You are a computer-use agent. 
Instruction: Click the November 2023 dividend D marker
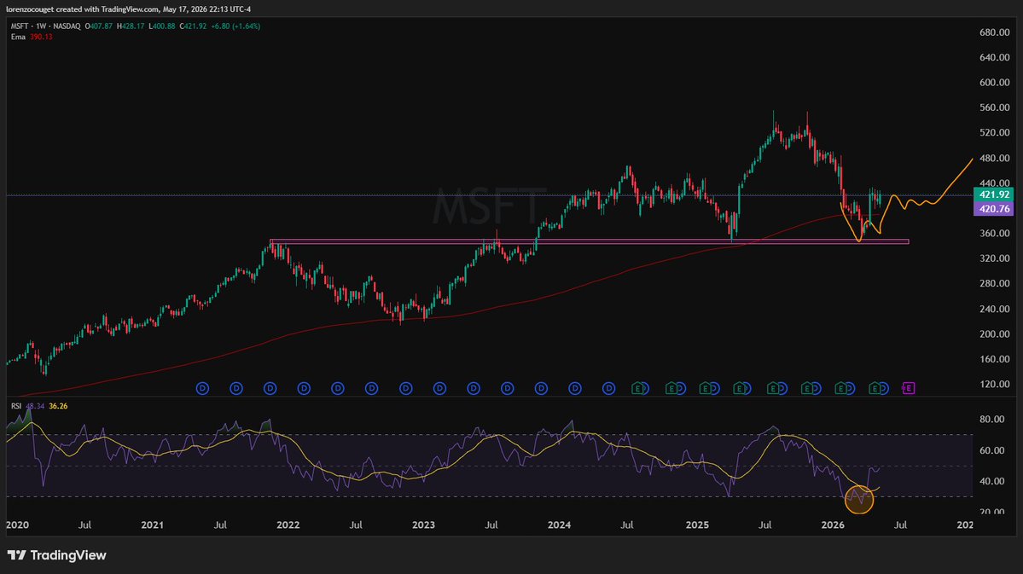tap(541, 388)
